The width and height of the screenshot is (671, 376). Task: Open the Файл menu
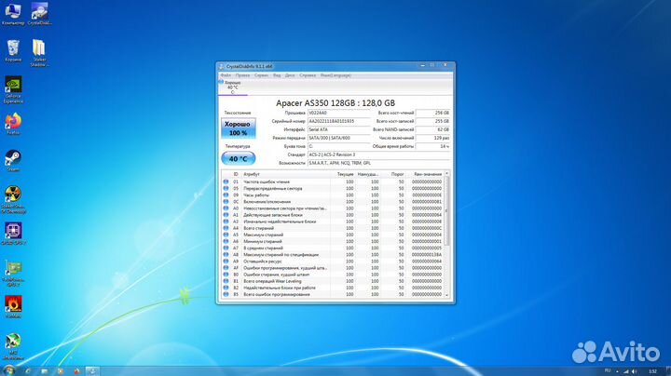[x=226, y=75]
